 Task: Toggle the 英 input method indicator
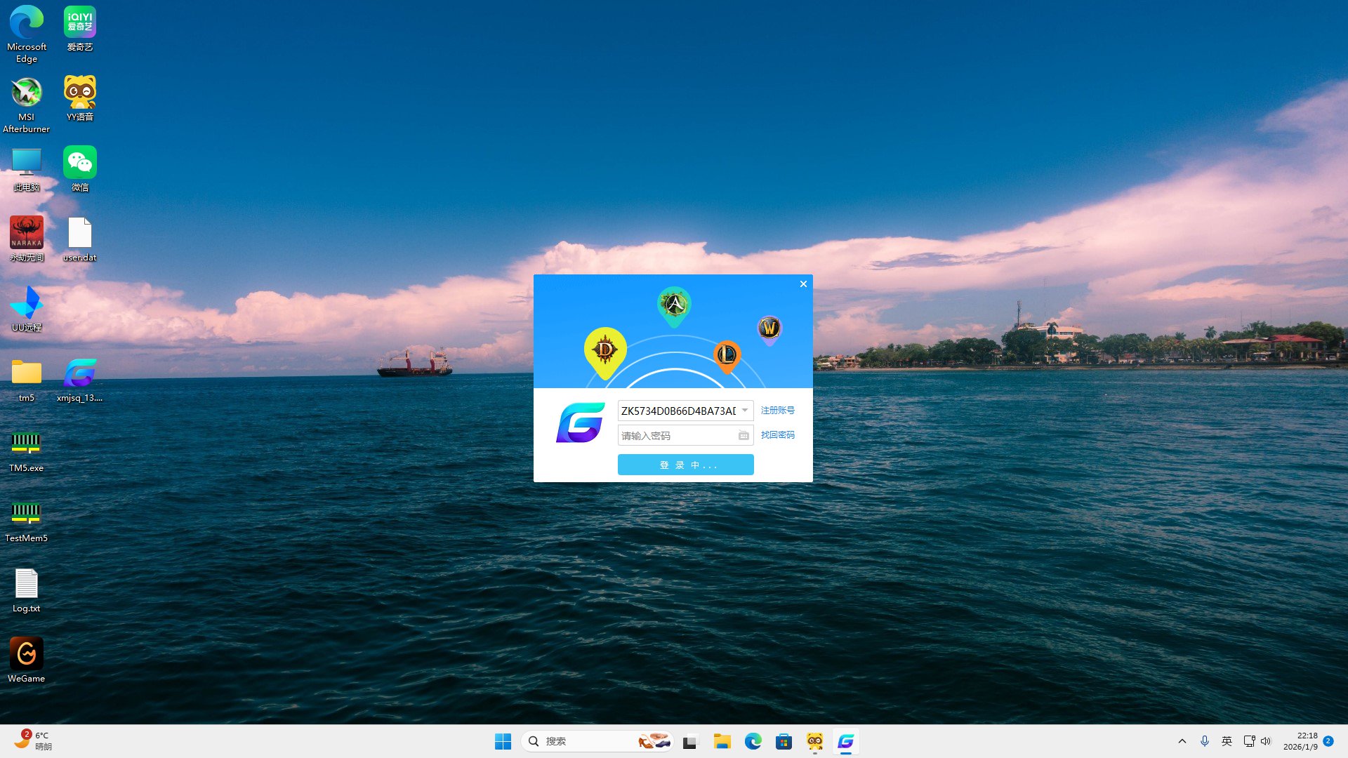coord(1227,741)
